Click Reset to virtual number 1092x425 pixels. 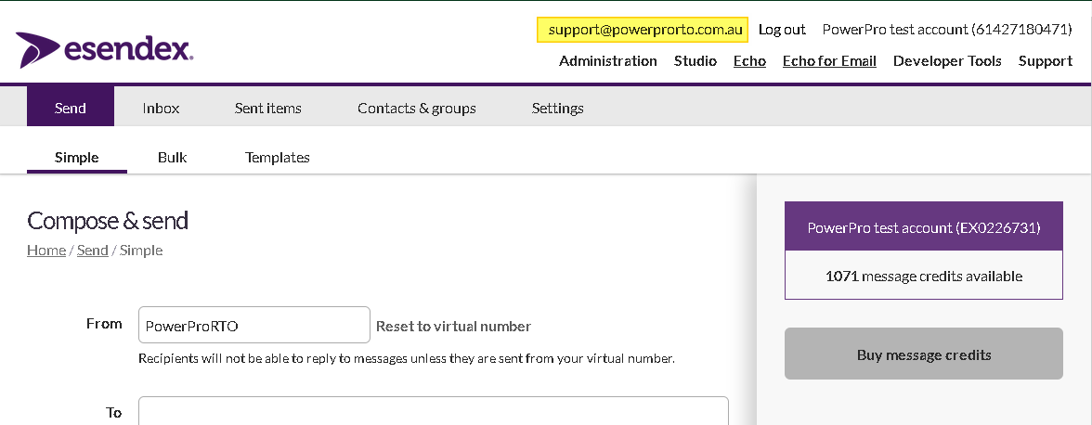[453, 327]
